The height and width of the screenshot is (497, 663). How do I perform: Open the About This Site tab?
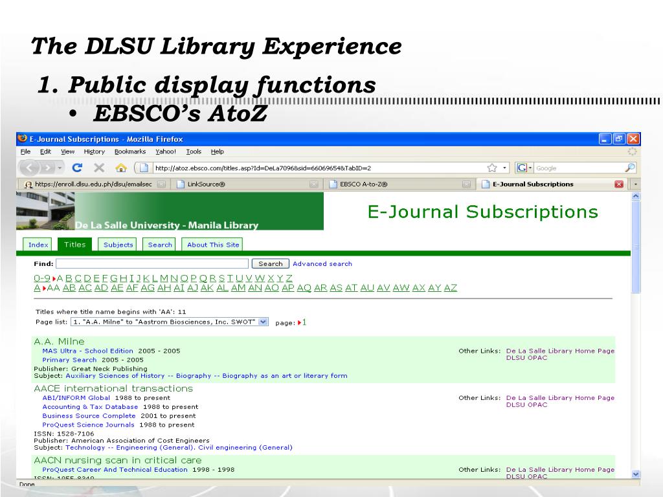[x=212, y=245]
